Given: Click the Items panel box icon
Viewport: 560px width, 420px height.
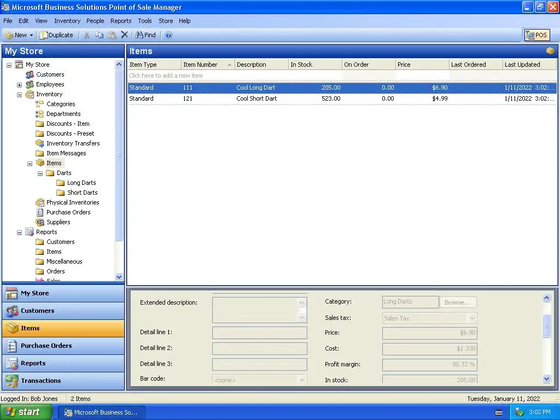Looking at the screenshot, I should 550,51.
